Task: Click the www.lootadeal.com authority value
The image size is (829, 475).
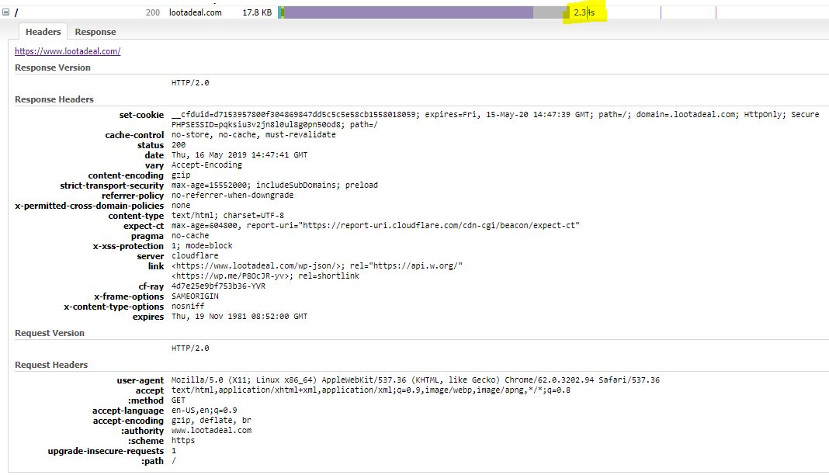Action: click(x=211, y=430)
